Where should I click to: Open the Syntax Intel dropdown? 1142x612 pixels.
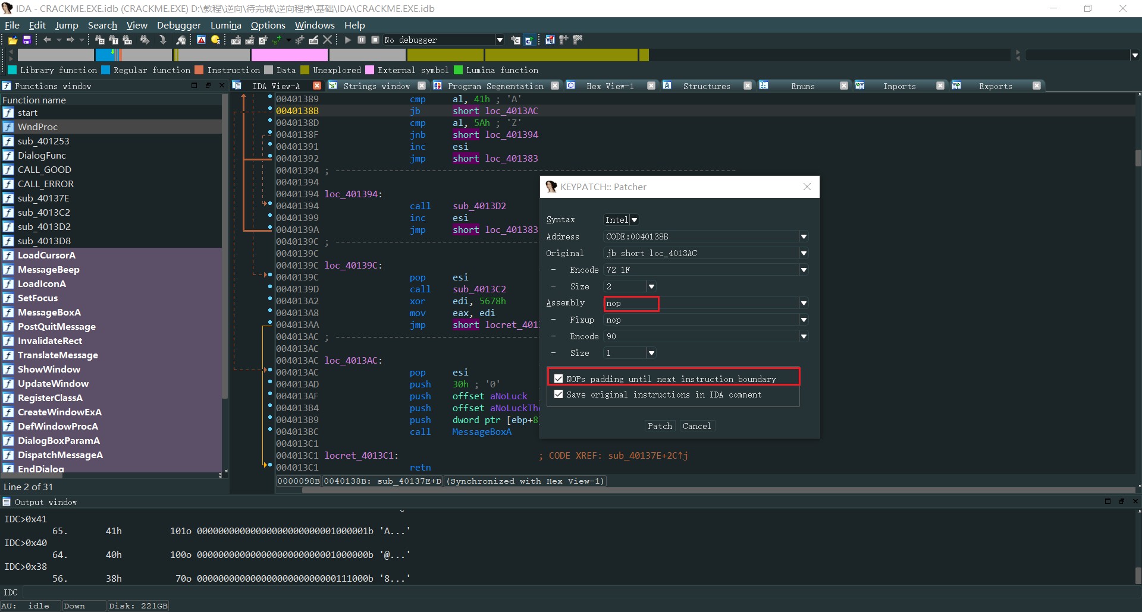point(634,220)
